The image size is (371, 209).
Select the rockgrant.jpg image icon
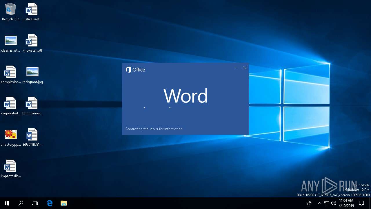tap(32, 75)
